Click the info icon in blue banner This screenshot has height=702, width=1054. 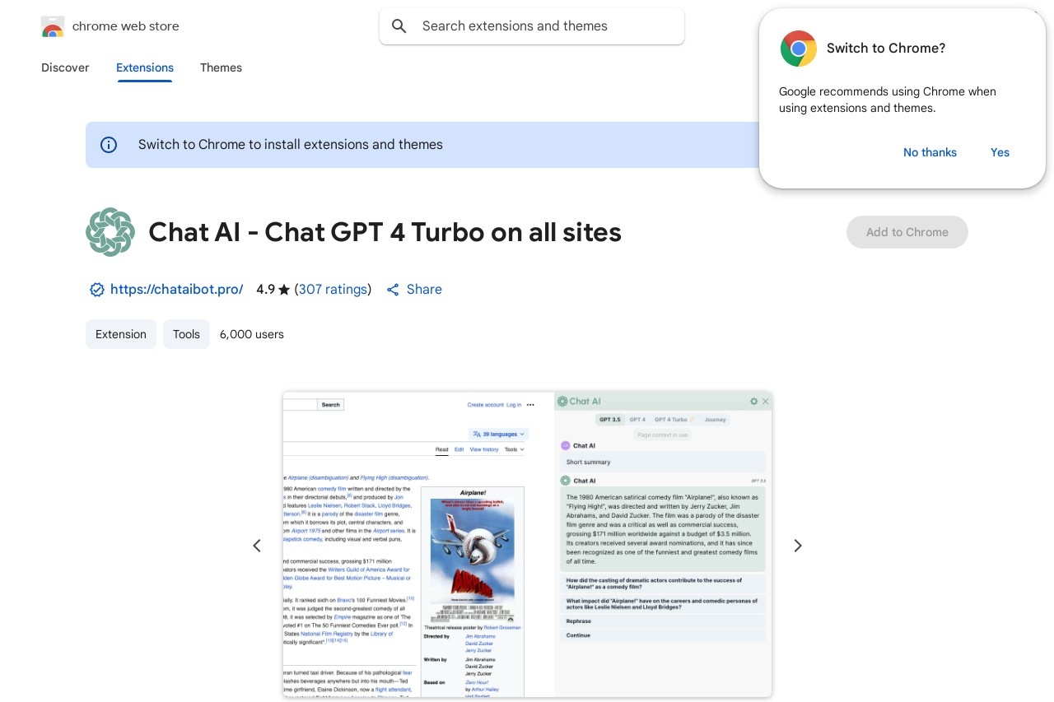point(109,145)
